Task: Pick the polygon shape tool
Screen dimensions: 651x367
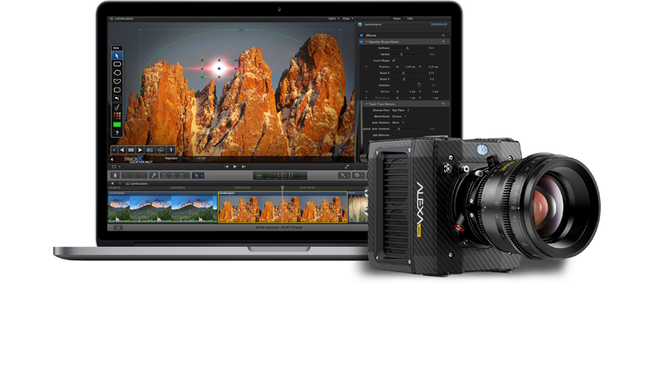Action: 117,72
